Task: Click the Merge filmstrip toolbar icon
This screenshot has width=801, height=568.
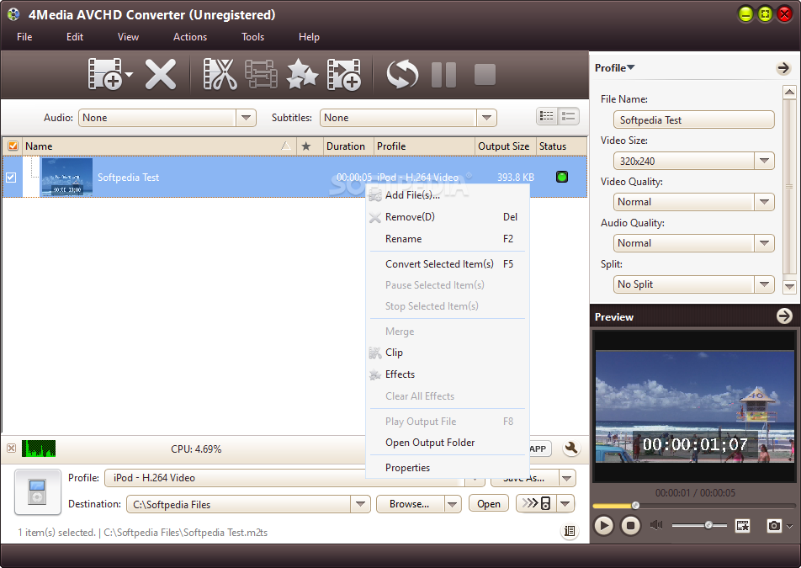Action: pos(261,75)
